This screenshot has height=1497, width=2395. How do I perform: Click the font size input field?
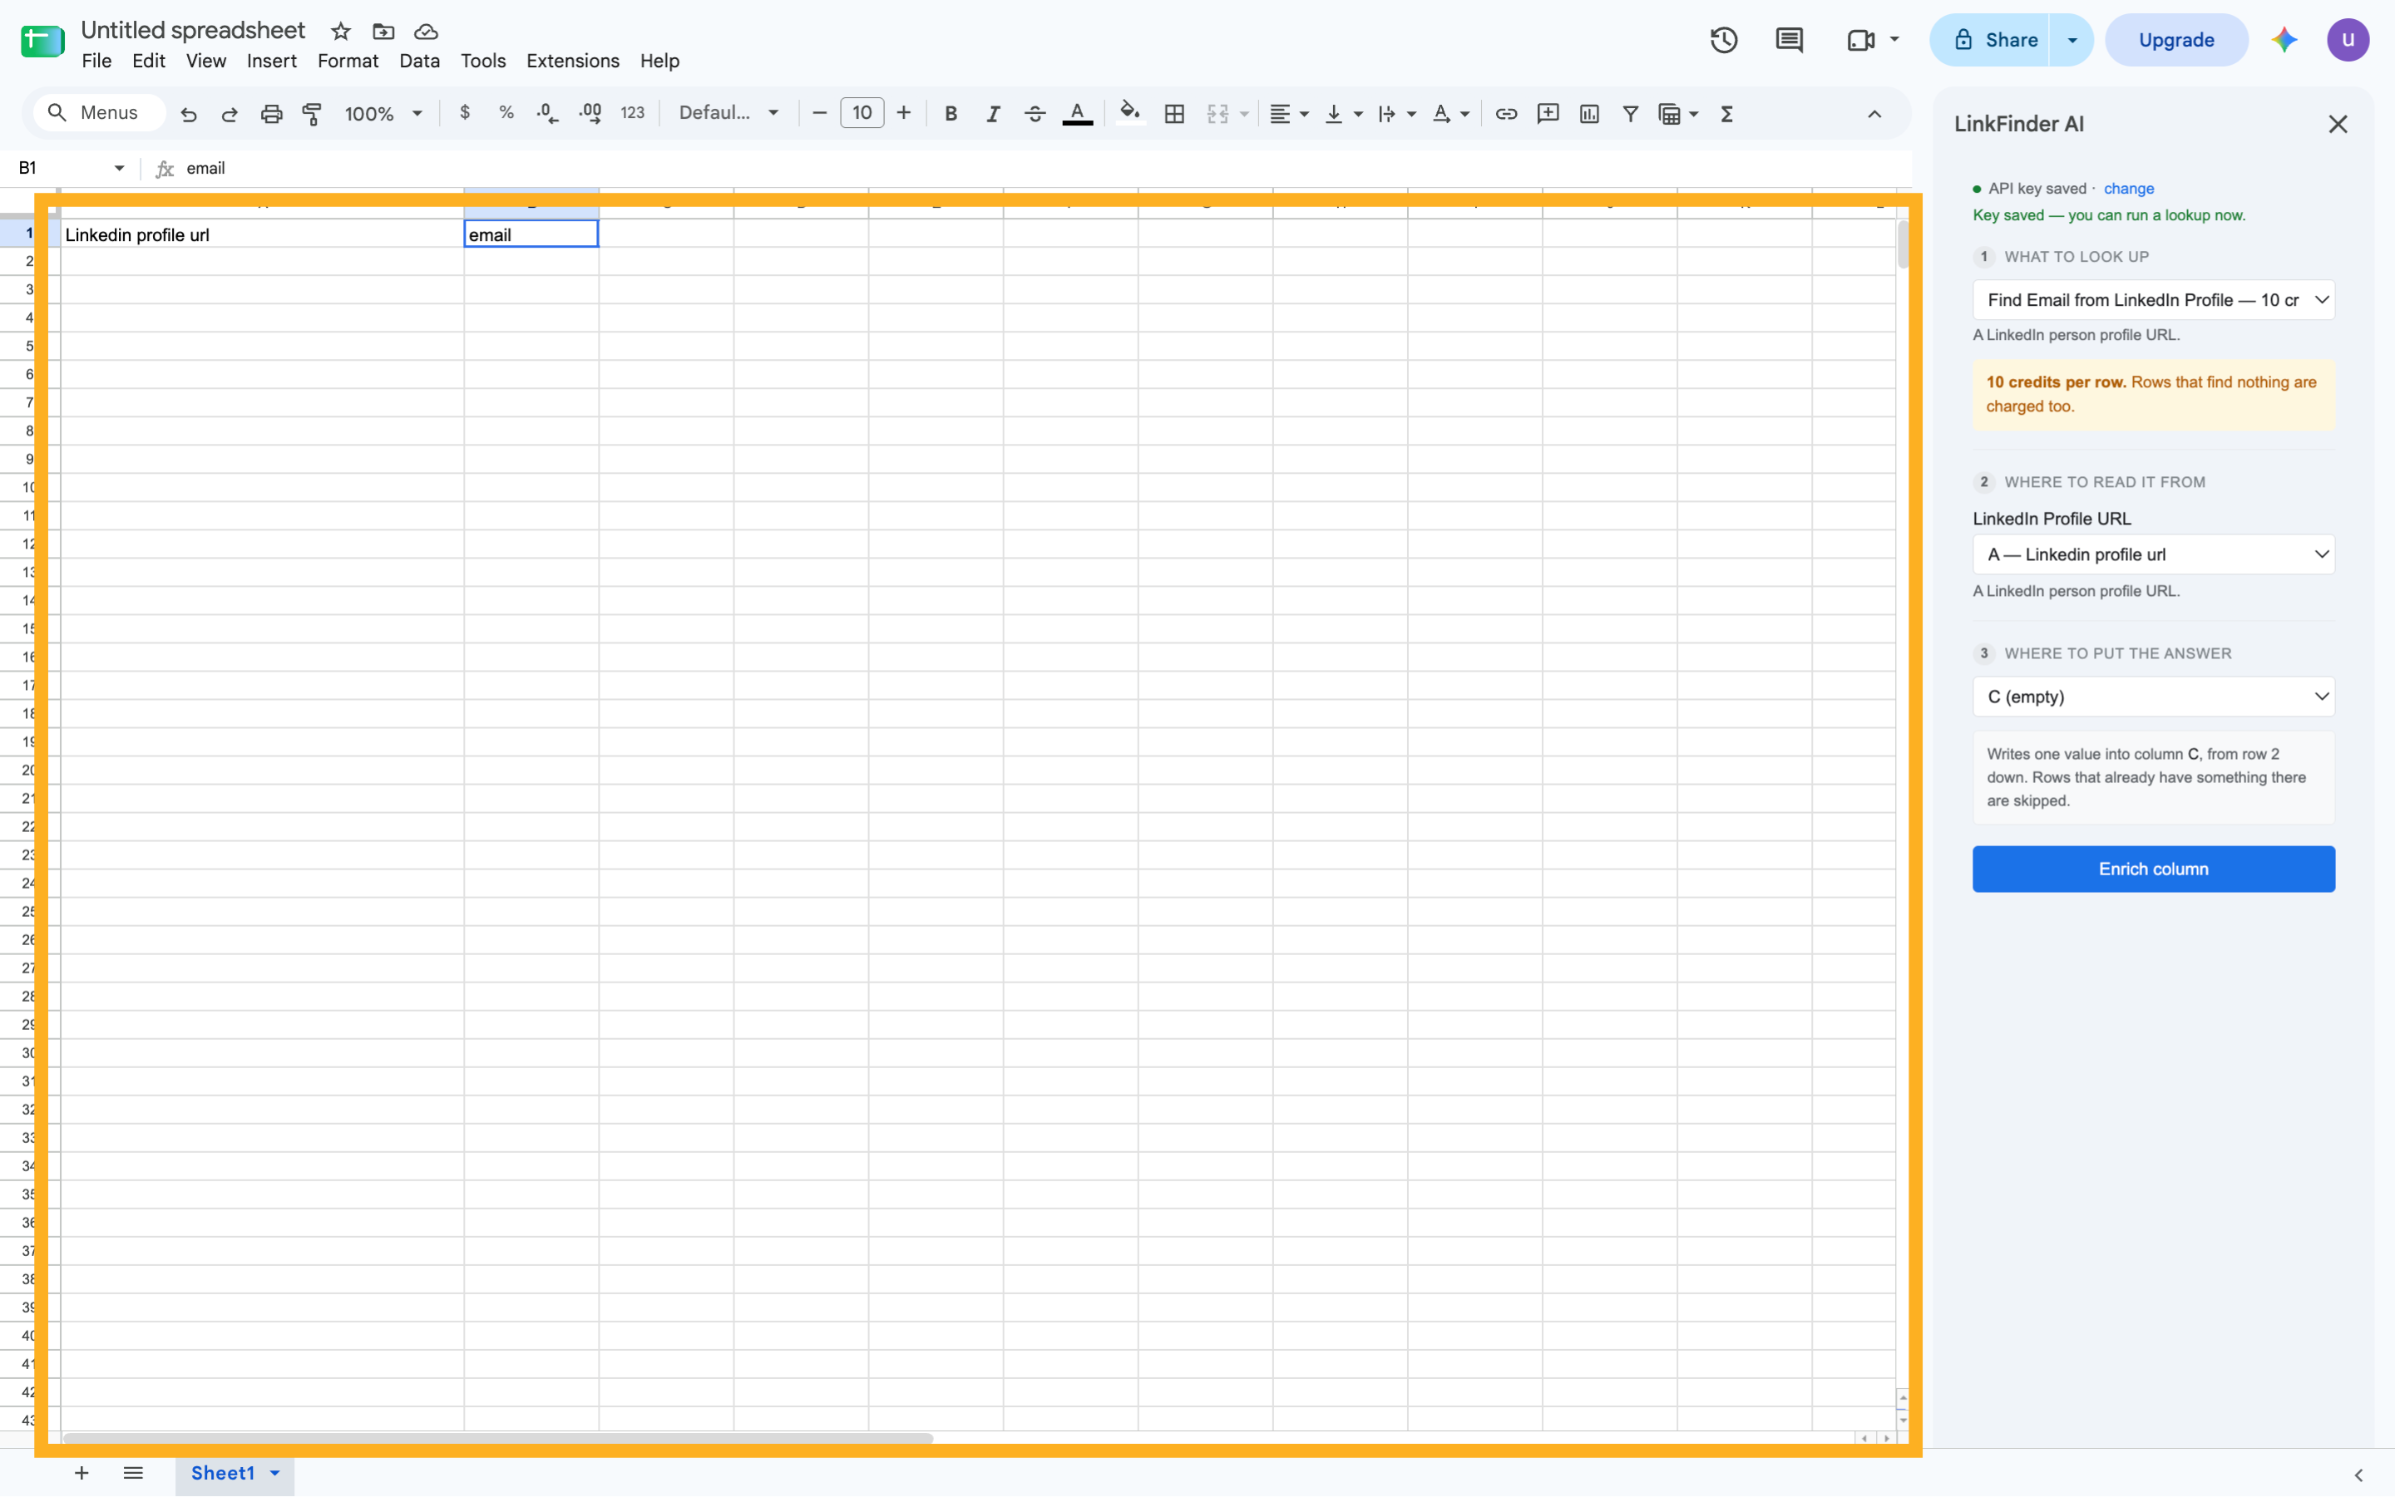click(x=862, y=113)
